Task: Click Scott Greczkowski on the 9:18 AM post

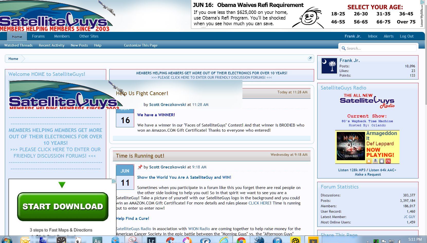Action: [168, 167]
